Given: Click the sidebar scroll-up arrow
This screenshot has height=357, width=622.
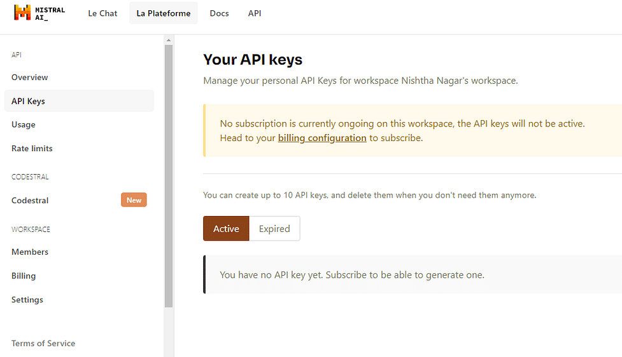Looking at the screenshot, I should [x=169, y=40].
